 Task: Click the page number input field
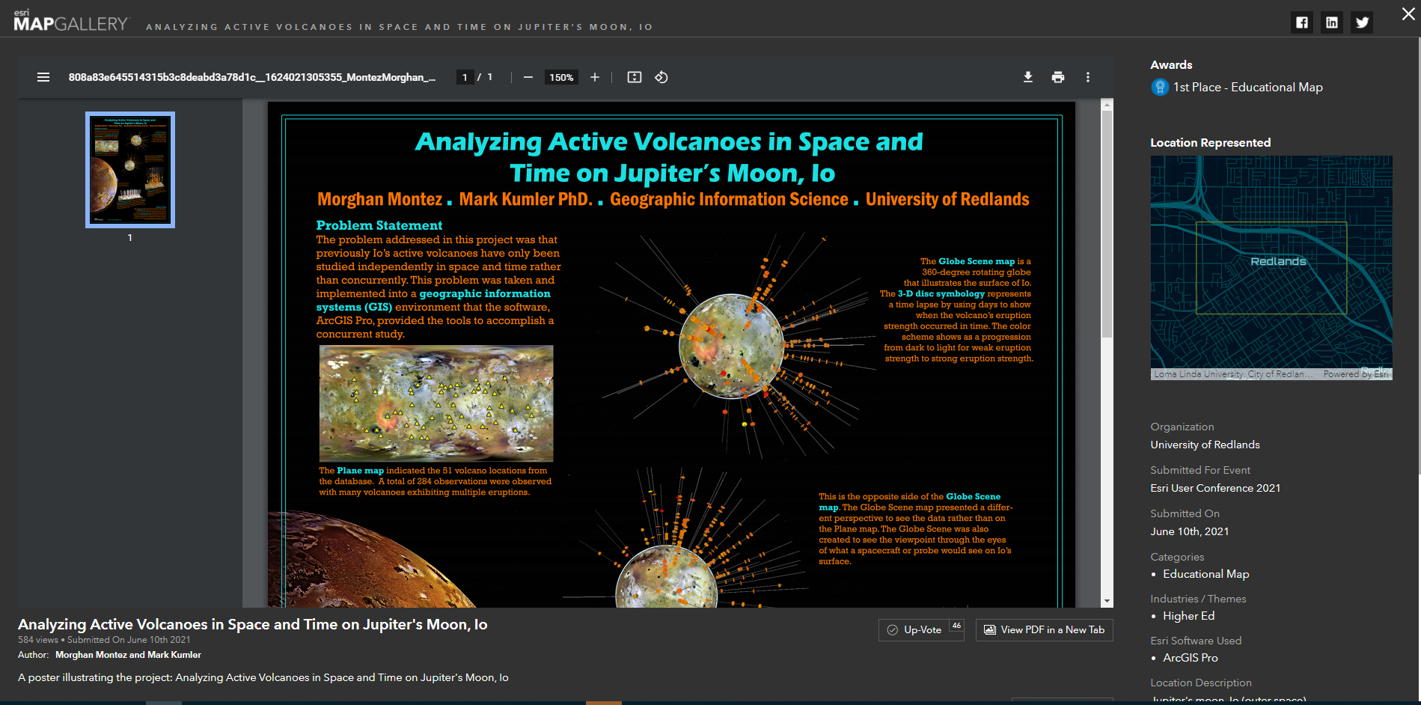[465, 77]
